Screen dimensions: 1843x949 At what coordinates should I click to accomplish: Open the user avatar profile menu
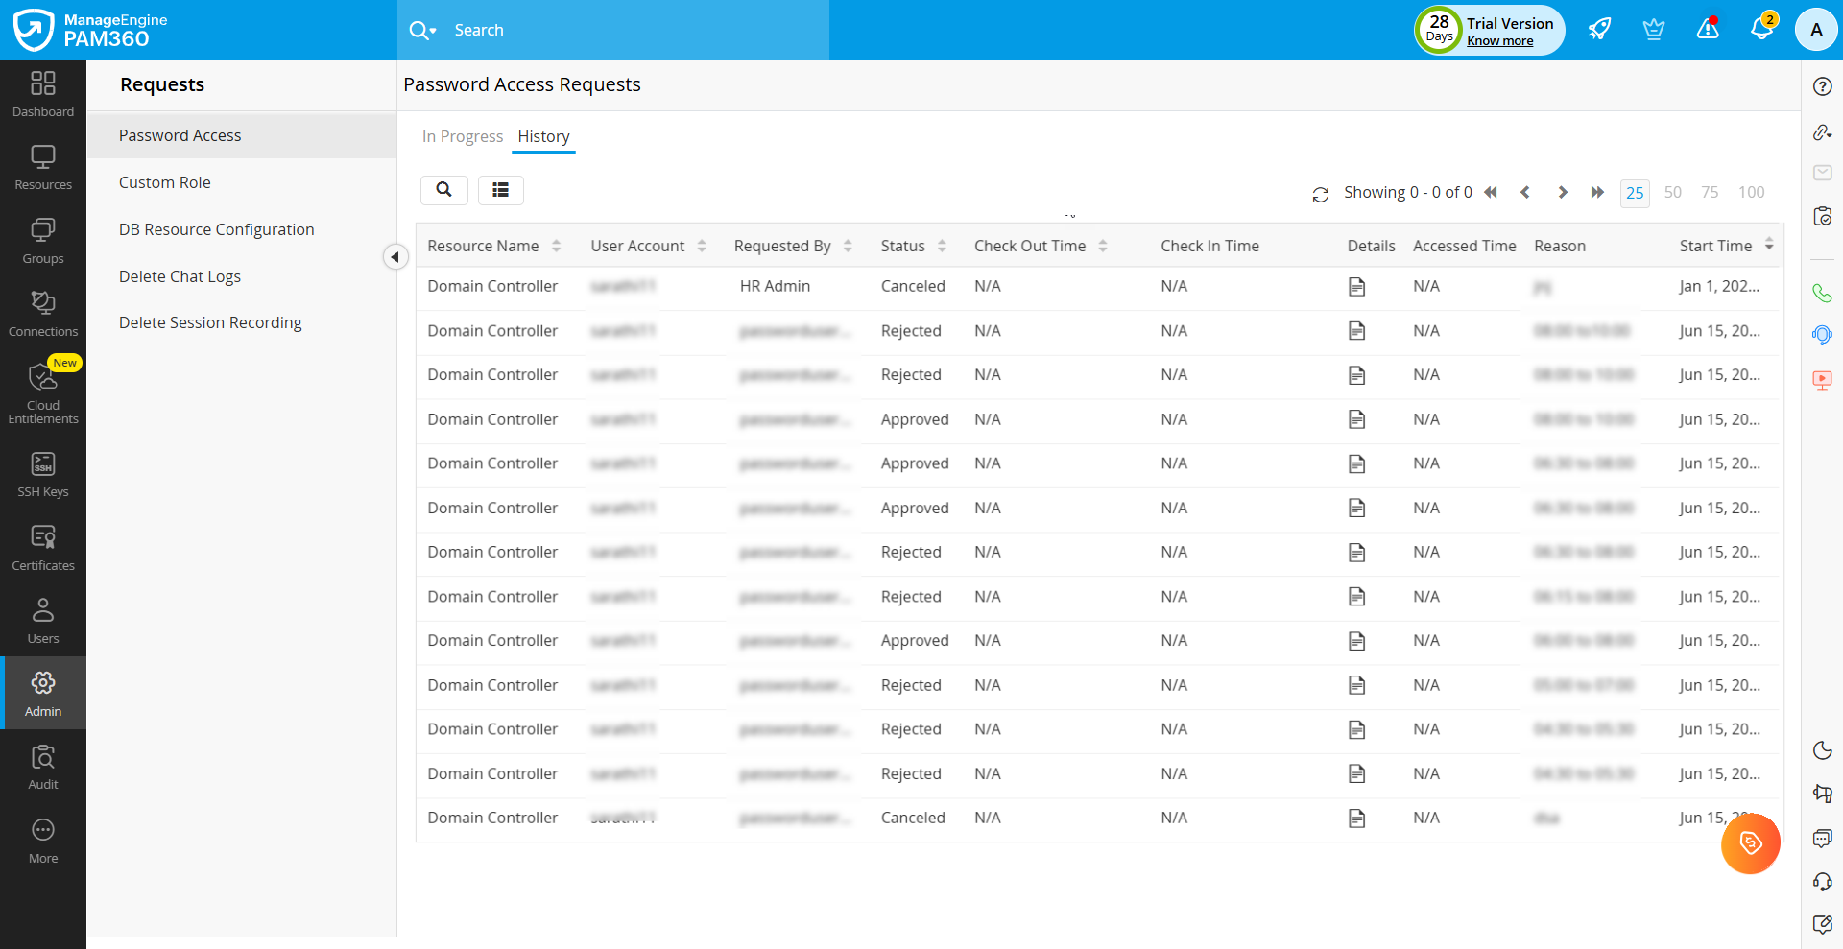1815,30
